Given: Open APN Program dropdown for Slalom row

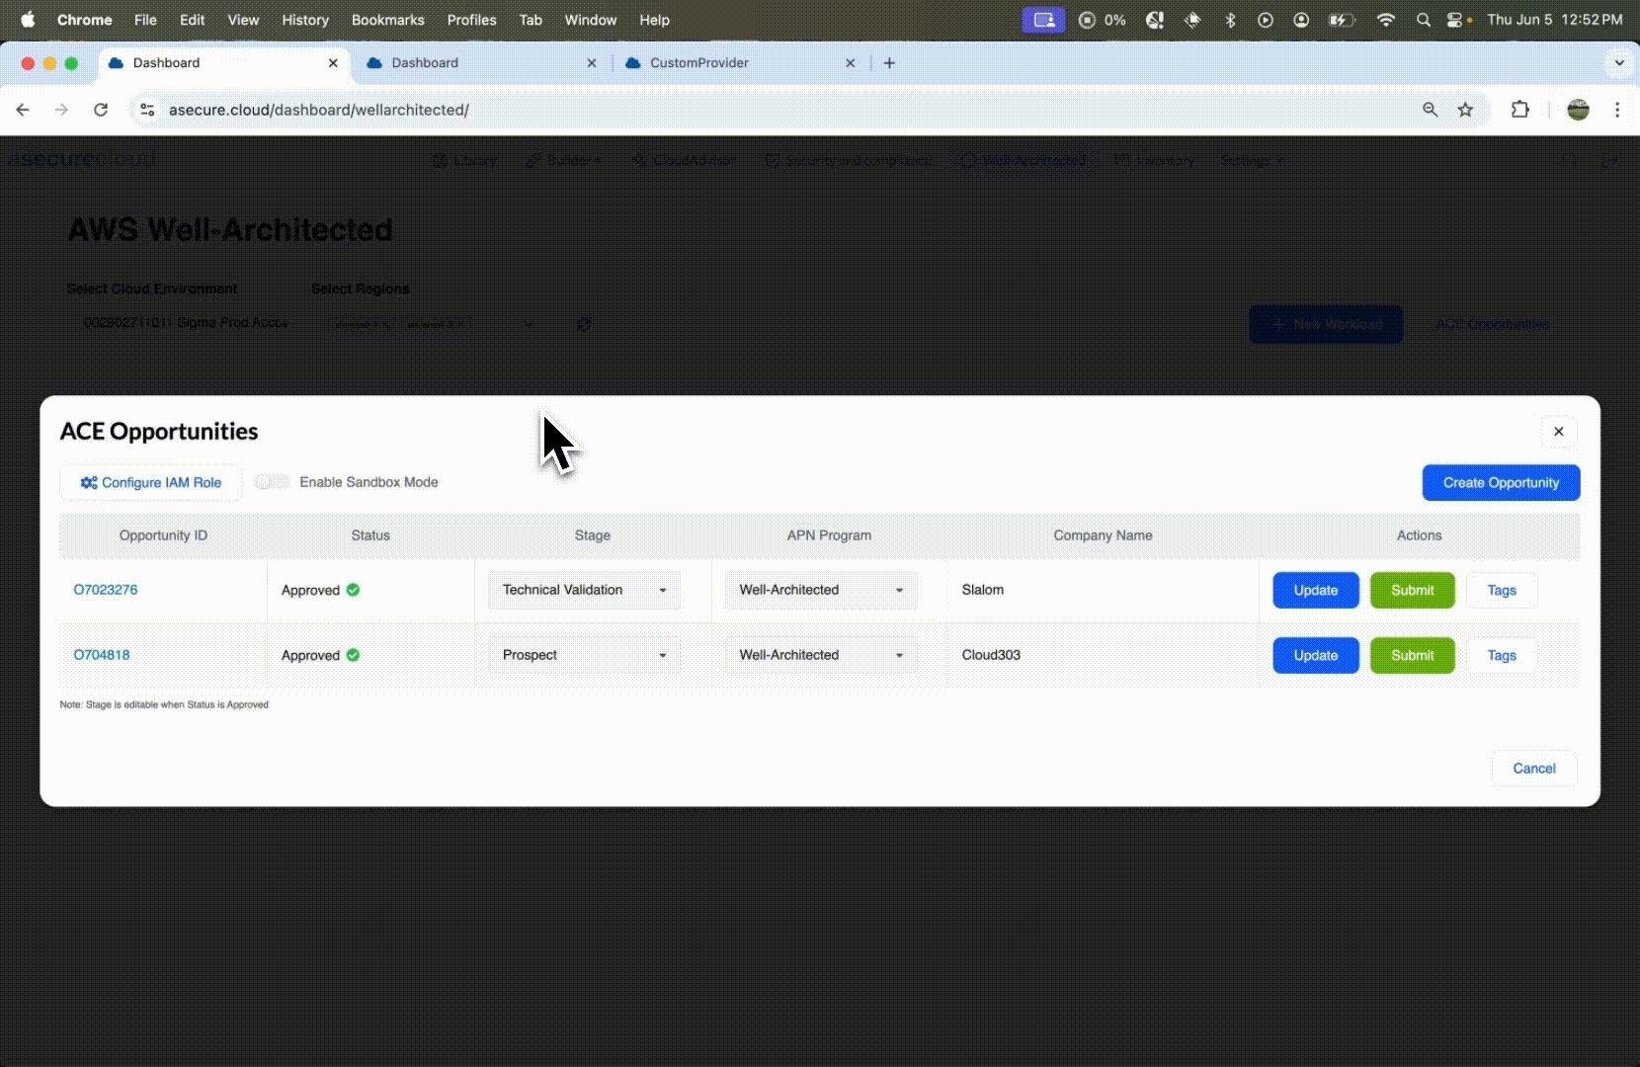Looking at the screenshot, I should (x=820, y=590).
